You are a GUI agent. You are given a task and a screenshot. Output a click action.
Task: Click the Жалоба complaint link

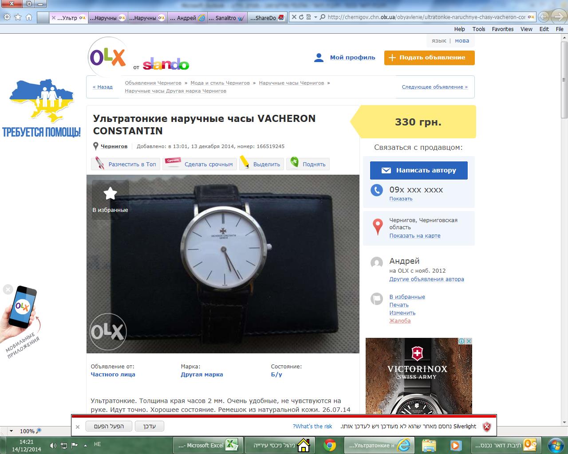pyautogui.click(x=400, y=321)
